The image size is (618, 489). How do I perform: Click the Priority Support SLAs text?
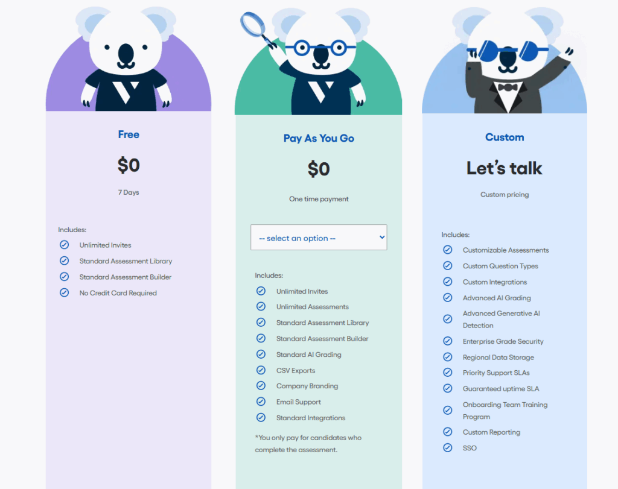point(496,373)
